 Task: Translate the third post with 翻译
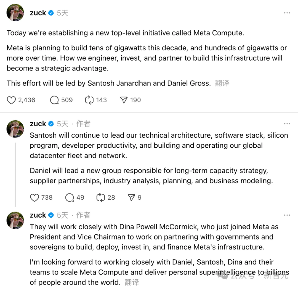tap(132, 282)
